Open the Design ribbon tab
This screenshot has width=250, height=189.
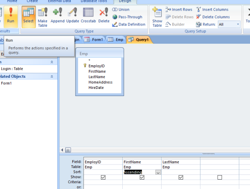(x=125, y=1)
